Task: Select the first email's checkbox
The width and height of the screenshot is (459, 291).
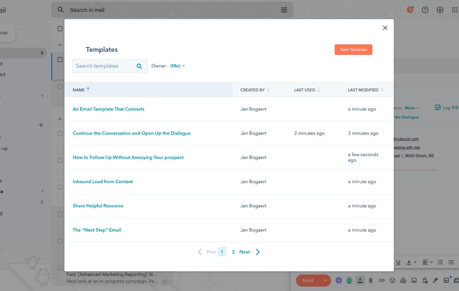Action: point(60,60)
